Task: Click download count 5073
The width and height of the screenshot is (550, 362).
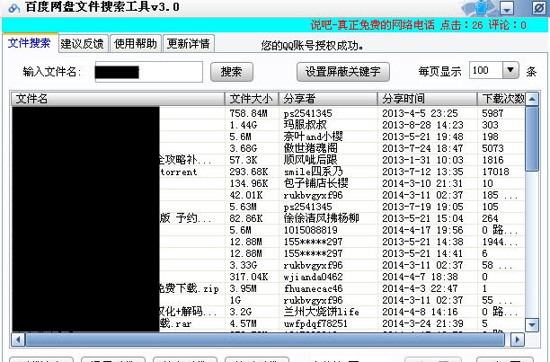Action: click(x=492, y=148)
